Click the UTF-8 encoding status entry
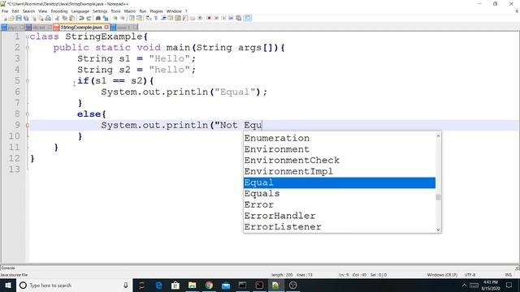520x292 pixels. click(x=470, y=275)
